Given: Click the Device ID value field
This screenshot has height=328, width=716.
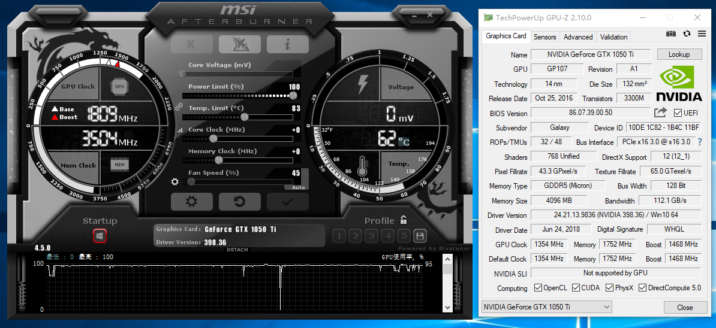Looking at the screenshot, I should tap(663, 127).
